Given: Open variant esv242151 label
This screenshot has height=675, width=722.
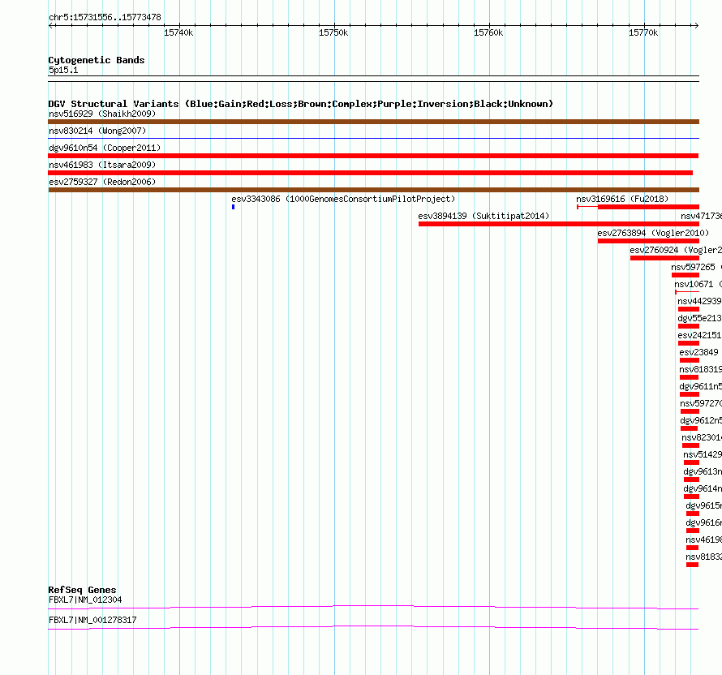Looking at the screenshot, I should [699, 335].
